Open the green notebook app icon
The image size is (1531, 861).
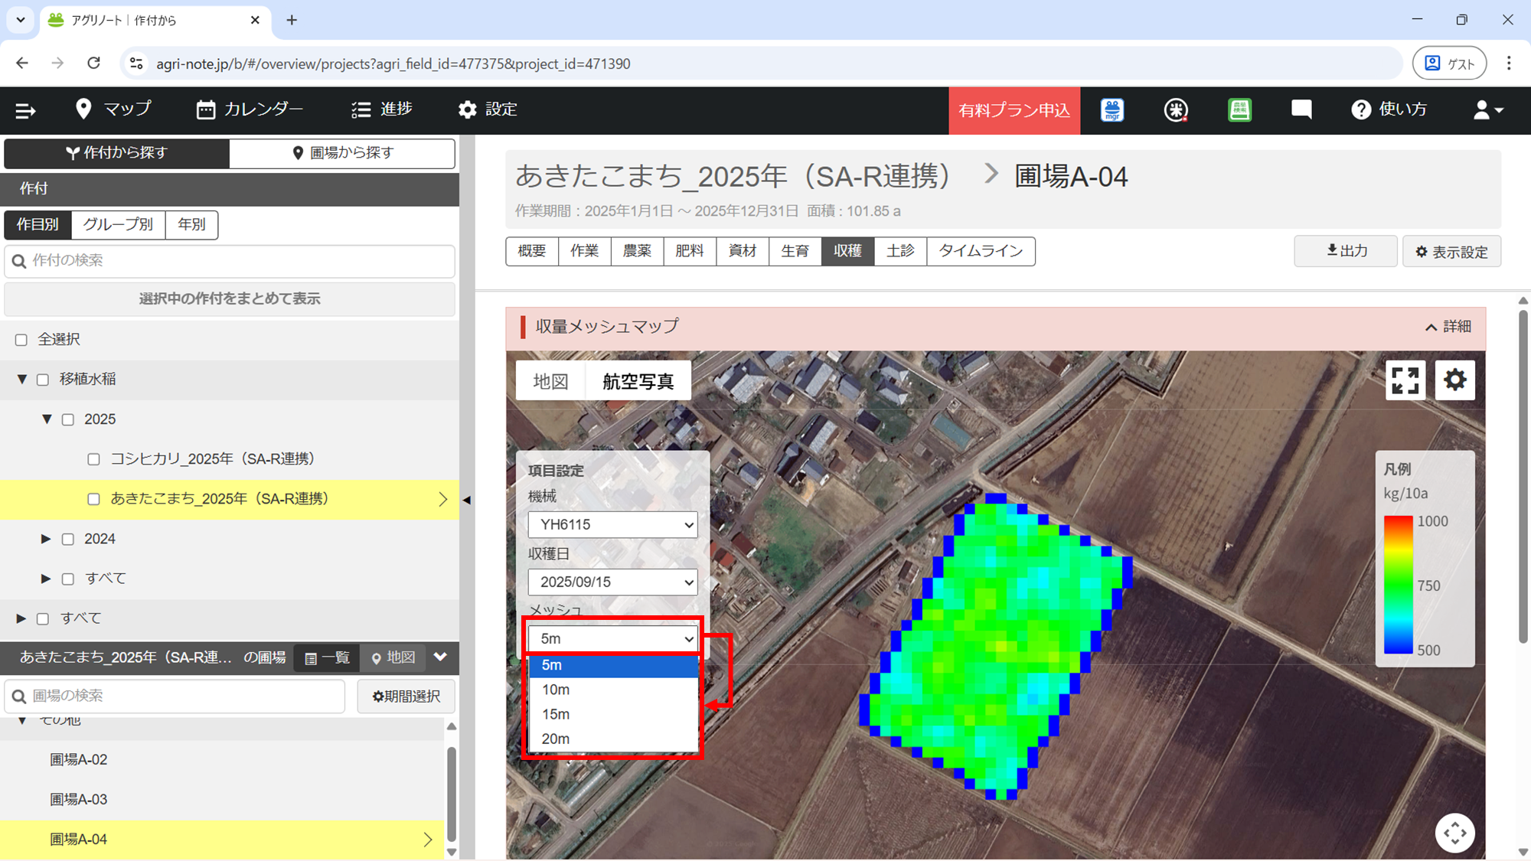1239,110
